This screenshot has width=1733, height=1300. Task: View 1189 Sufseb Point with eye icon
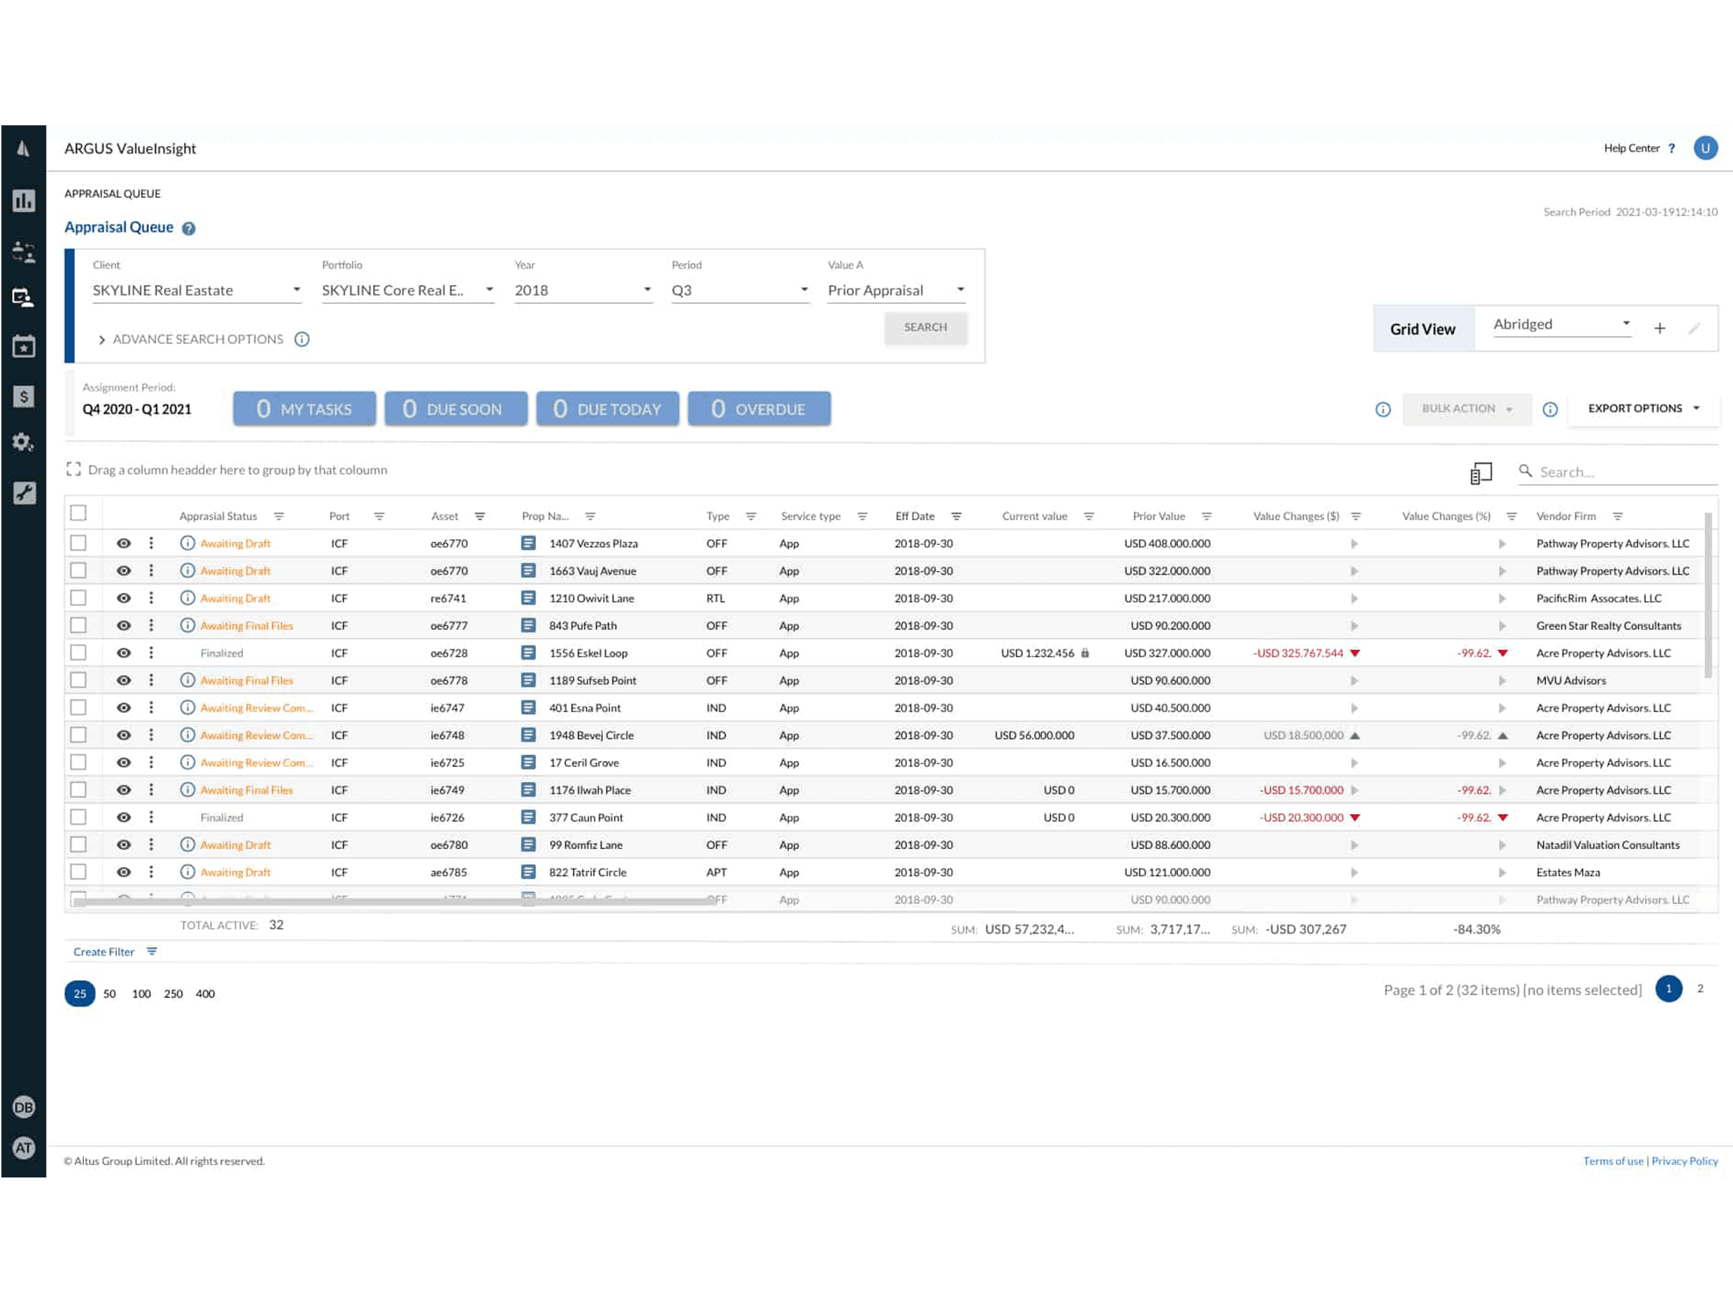124,680
